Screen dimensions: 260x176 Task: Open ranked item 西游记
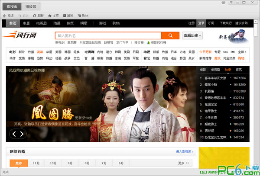(209, 131)
